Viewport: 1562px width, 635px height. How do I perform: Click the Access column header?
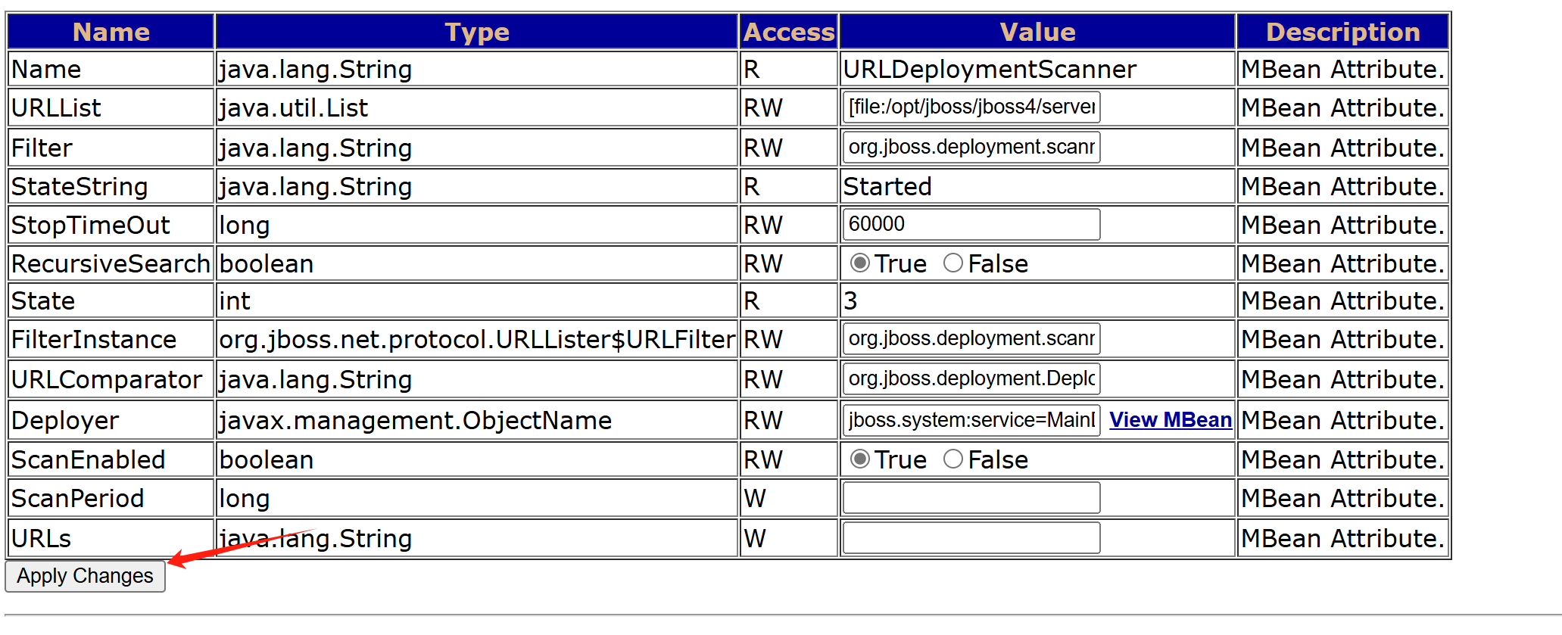[x=789, y=32]
